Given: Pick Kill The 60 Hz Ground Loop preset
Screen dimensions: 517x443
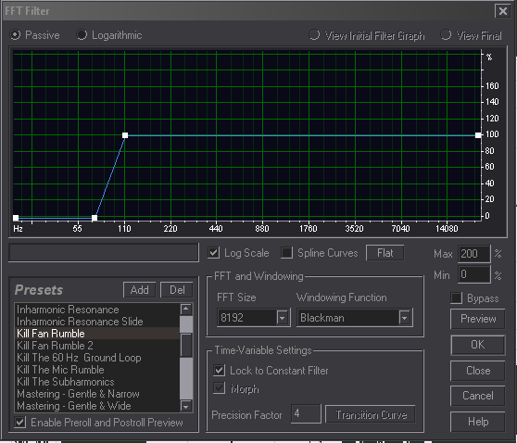Looking at the screenshot, I should [79, 358].
